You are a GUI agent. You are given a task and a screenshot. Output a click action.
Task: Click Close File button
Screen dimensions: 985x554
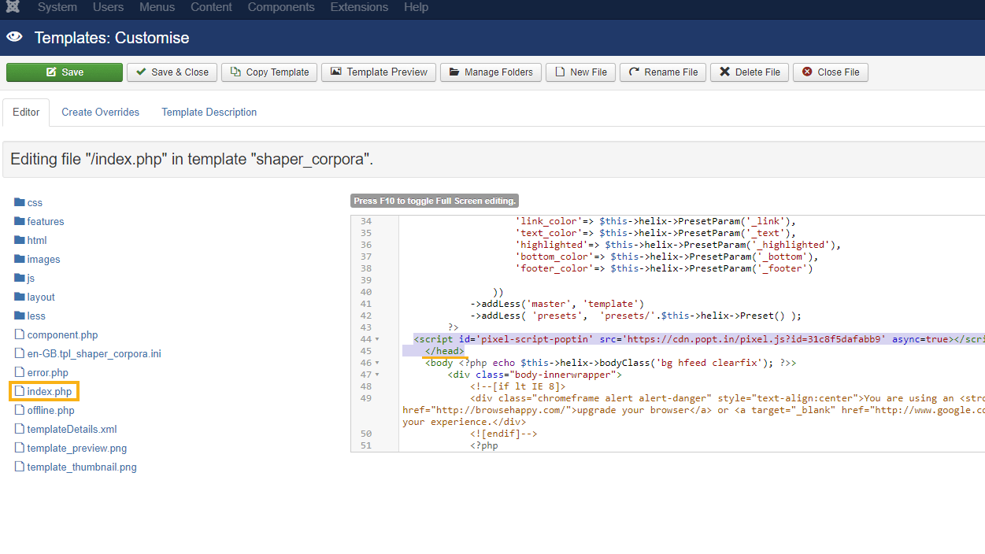pos(830,72)
